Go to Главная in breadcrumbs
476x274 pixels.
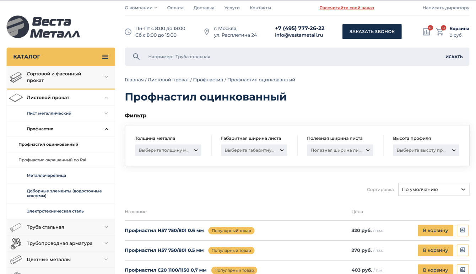[134, 80]
